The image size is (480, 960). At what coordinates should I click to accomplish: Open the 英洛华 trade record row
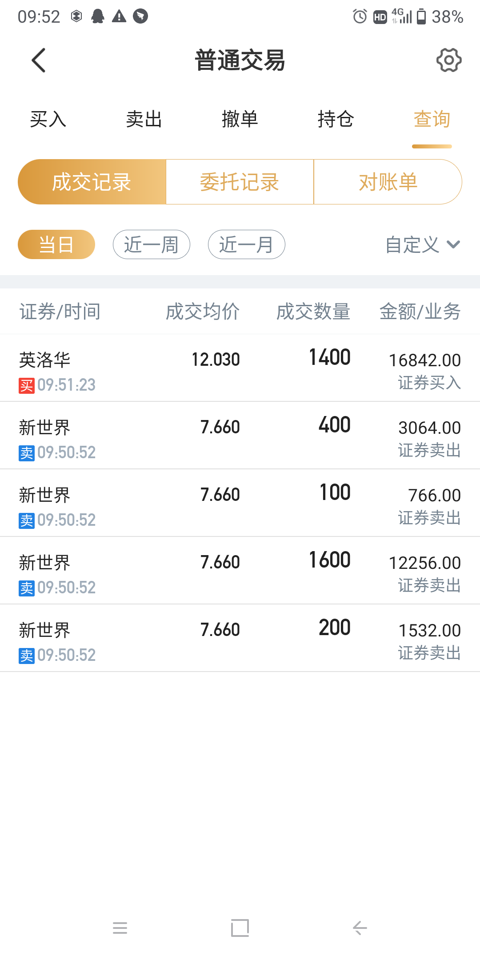(x=240, y=368)
